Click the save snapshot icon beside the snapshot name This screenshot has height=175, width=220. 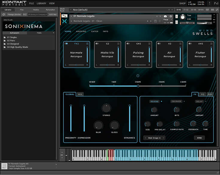pyautogui.click(x=155, y=21)
